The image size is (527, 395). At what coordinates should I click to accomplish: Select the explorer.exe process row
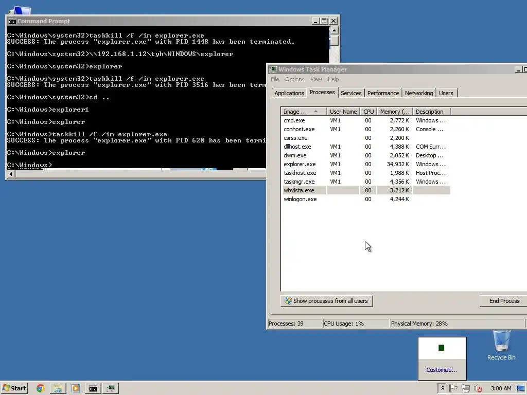point(366,164)
